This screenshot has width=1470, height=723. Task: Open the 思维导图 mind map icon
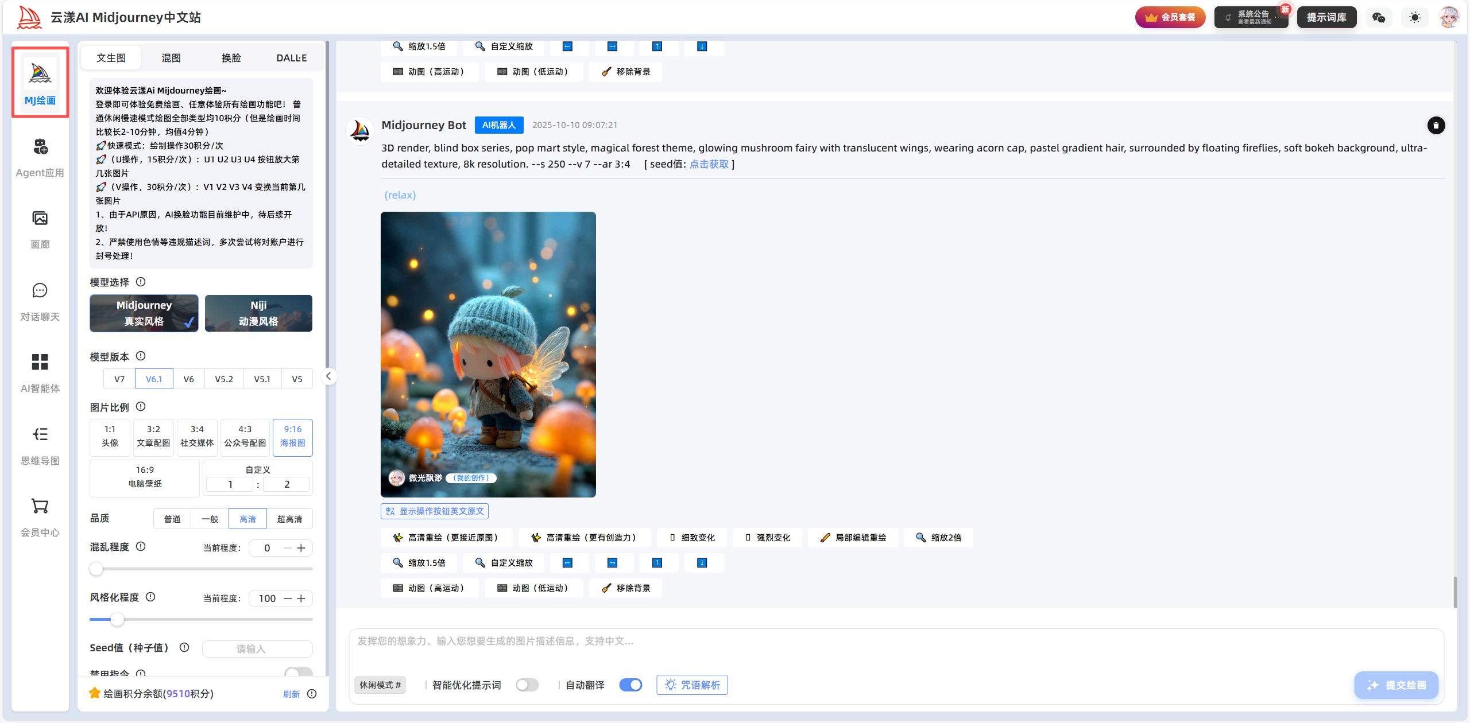click(40, 435)
